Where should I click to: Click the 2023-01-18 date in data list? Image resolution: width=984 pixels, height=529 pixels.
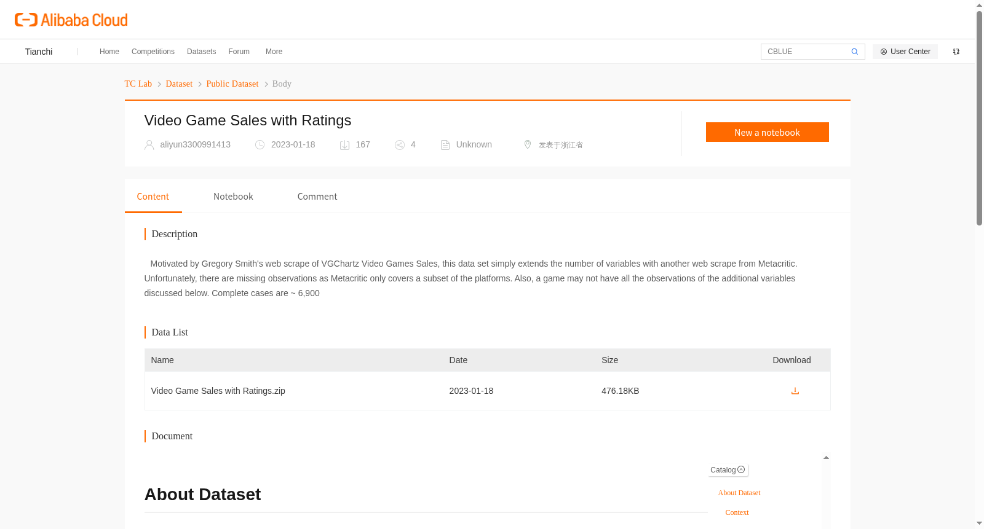[471, 391]
